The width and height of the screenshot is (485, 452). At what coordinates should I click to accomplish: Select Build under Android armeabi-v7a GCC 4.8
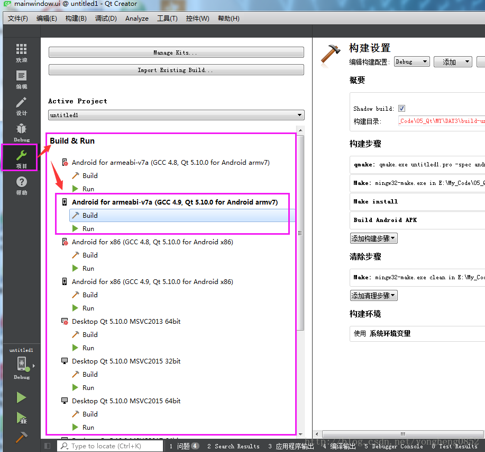(90, 175)
